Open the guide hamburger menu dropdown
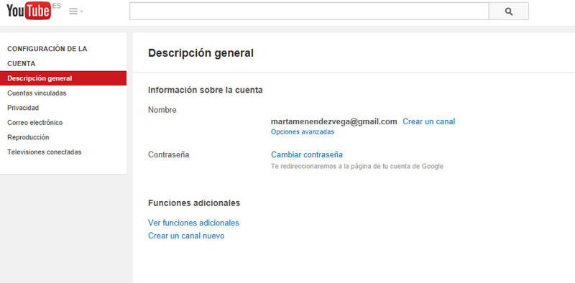The height and width of the screenshot is (283, 575). [x=76, y=11]
